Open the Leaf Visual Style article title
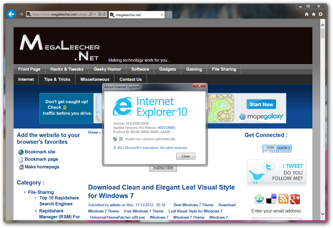This screenshot has height=228, width=333. click(x=161, y=192)
